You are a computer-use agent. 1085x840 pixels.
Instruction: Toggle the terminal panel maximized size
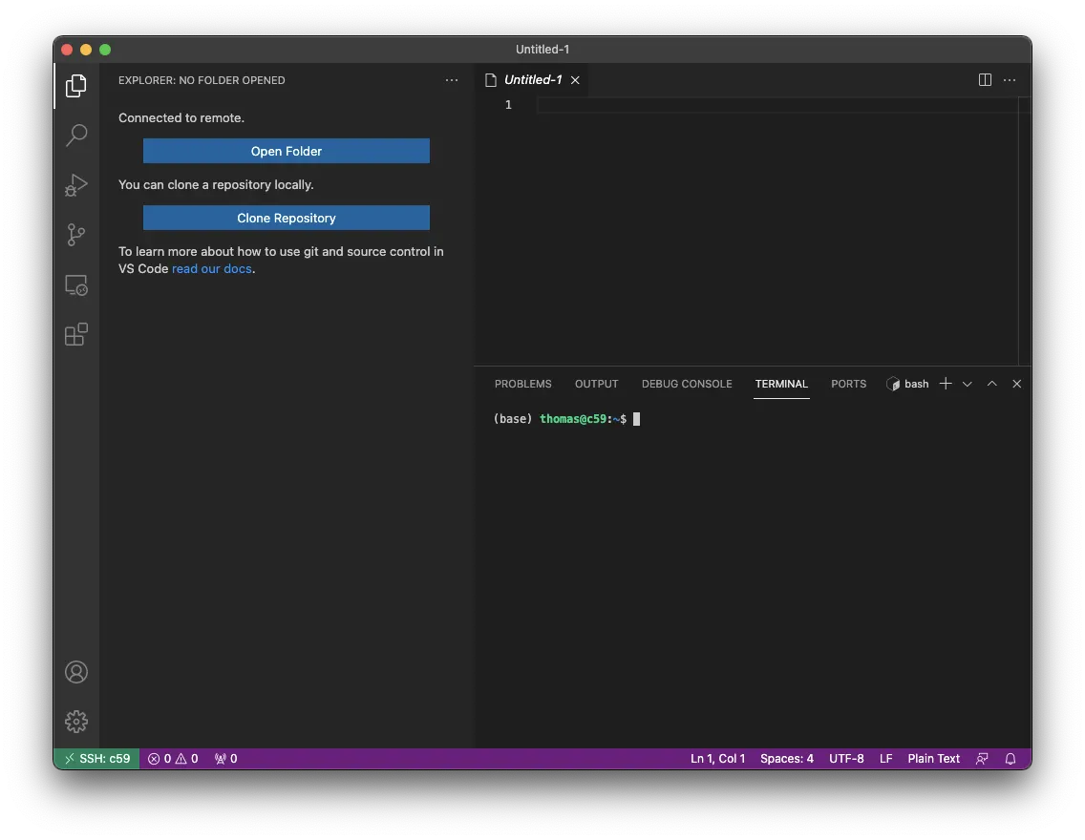click(991, 384)
